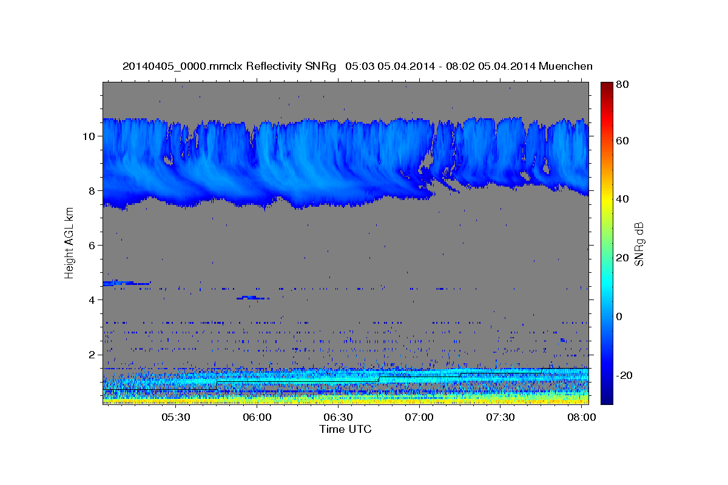Click the 'SNRg dB' colorbar label
728x485 pixels.
pyautogui.click(x=639, y=244)
